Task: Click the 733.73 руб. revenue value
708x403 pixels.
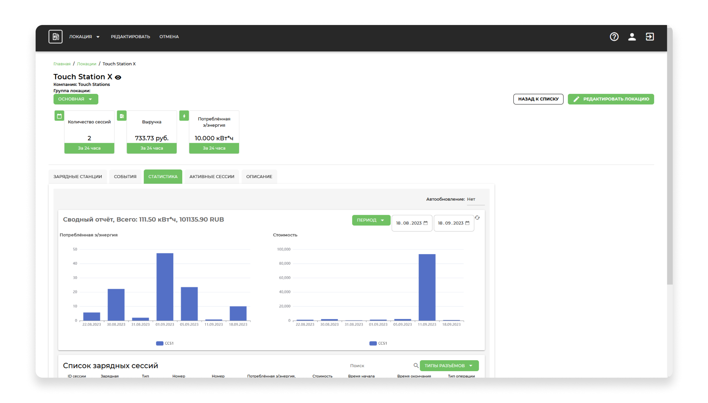Action: coord(151,138)
